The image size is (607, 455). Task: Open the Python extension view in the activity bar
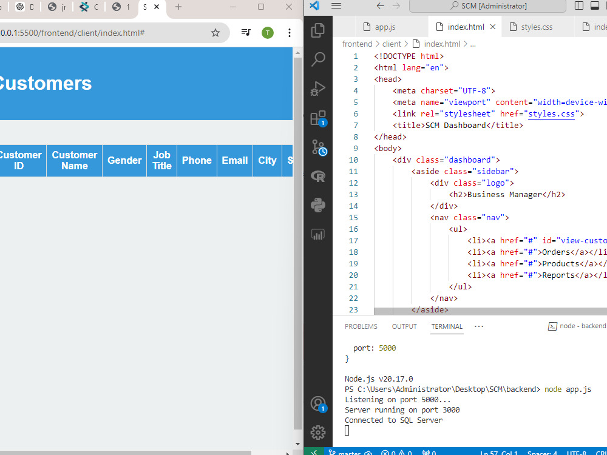click(x=318, y=206)
